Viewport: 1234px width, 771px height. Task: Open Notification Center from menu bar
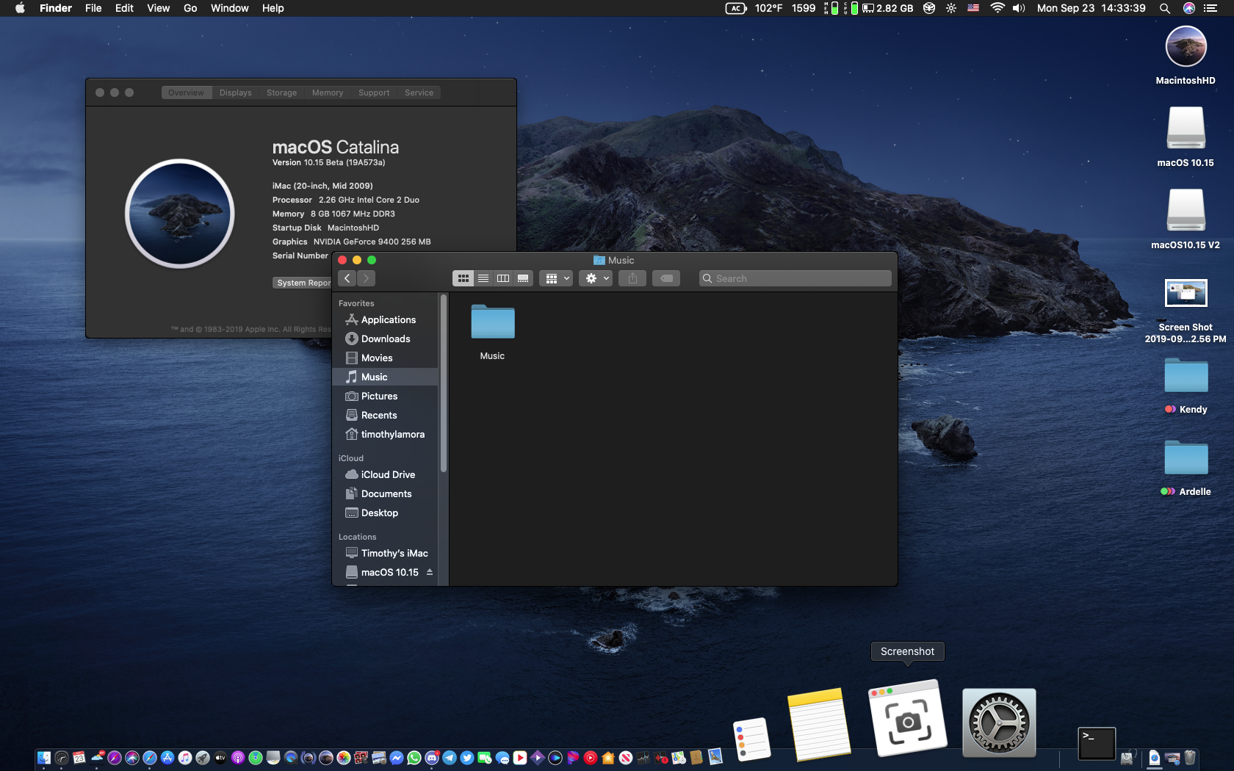(x=1210, y=8)
